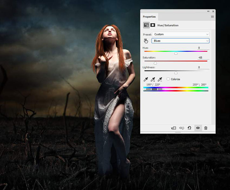The width and height of the screenshot is (230, 190).
Task: Click the panel bottom resize grip
Action: pos(178,132)
